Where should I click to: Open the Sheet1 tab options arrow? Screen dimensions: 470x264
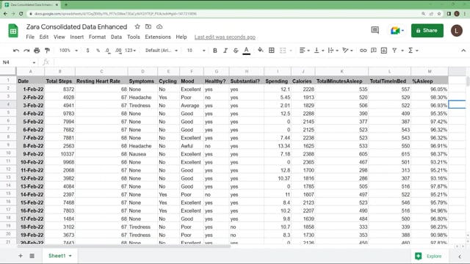click(70, 256)
